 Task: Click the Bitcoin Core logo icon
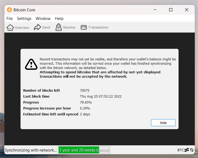[x=9, y=10]
